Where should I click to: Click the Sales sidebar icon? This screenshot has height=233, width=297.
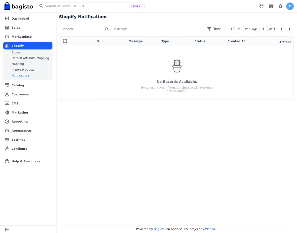7,28
